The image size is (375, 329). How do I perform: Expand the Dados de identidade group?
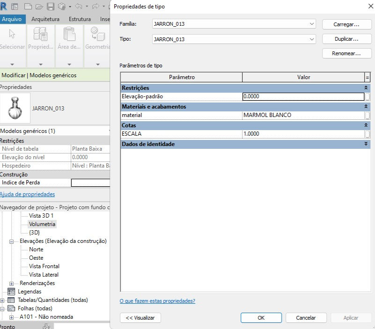click(x=366, y=144)
